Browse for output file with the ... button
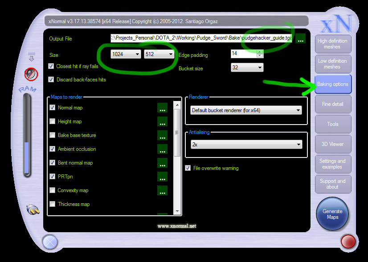The width and height of the screenshot is (368, 262). pos(300,38)
